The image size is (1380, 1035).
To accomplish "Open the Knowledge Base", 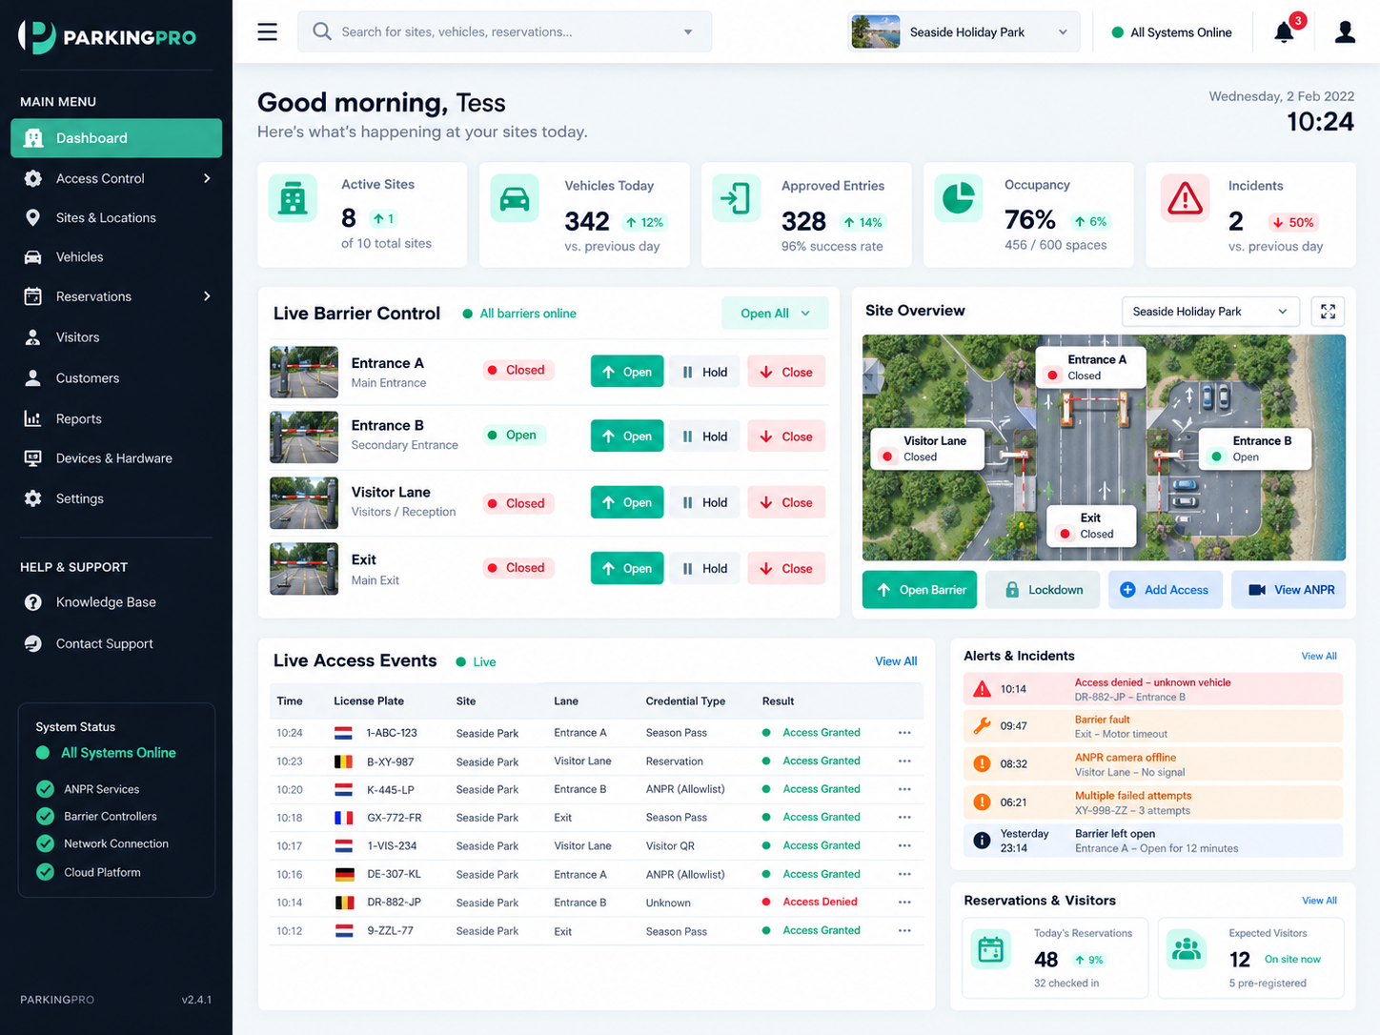I will coord(116,602).
